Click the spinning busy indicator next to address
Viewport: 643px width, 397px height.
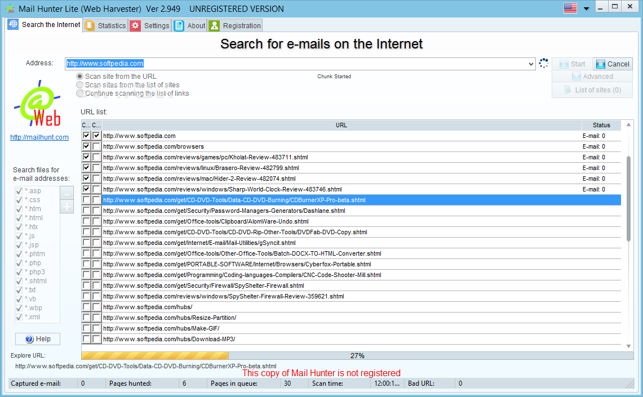click(543, 63)
